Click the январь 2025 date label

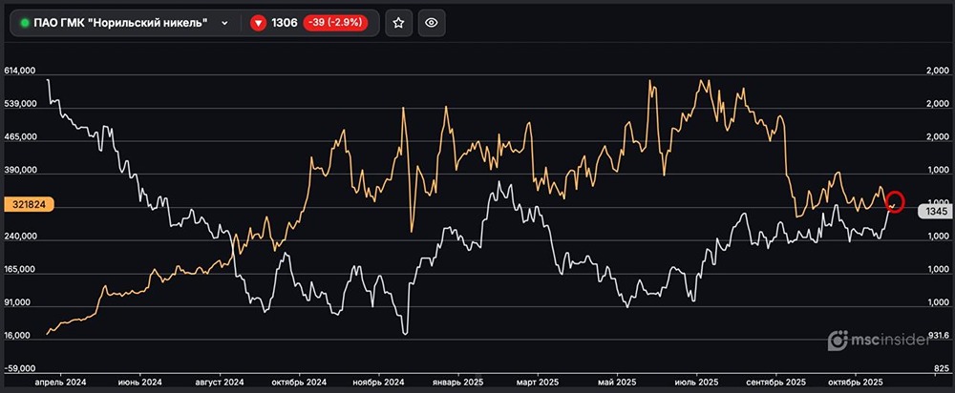pos(457,383)
